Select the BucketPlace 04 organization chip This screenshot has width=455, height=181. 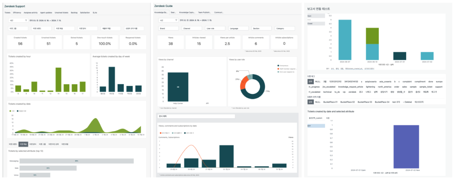382,102
